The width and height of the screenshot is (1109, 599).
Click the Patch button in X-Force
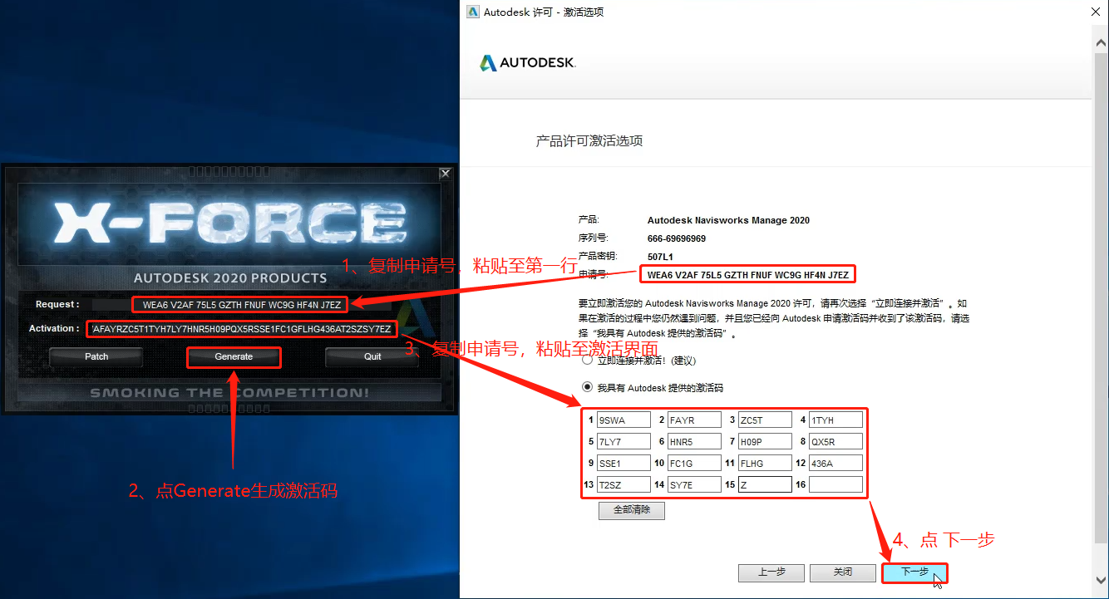tap(96, 356)
